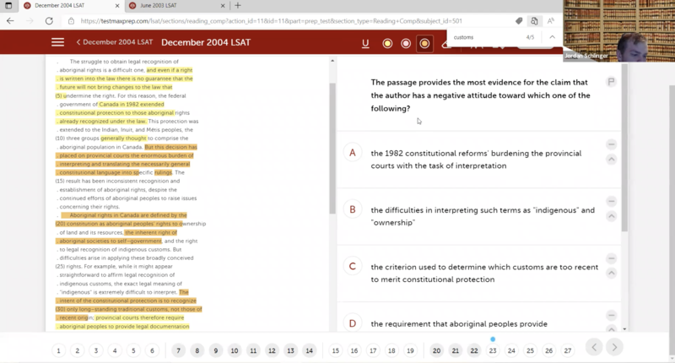
Task: Choose the second highlighter color tool
Action: (406, 43)
